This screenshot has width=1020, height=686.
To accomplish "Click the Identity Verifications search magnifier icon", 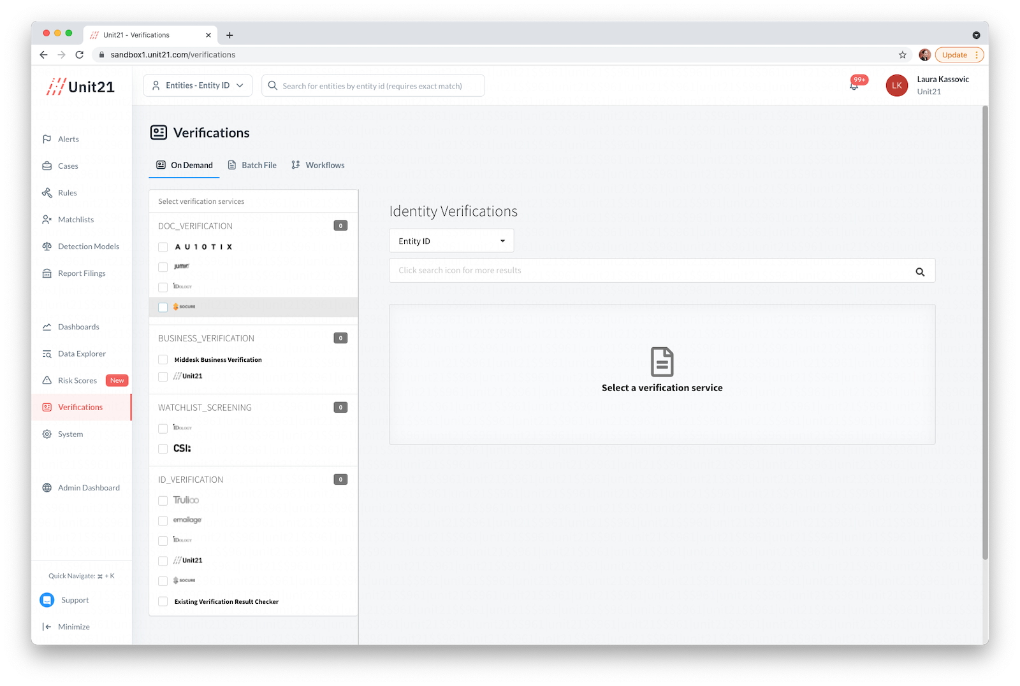I will click(920, 271).
